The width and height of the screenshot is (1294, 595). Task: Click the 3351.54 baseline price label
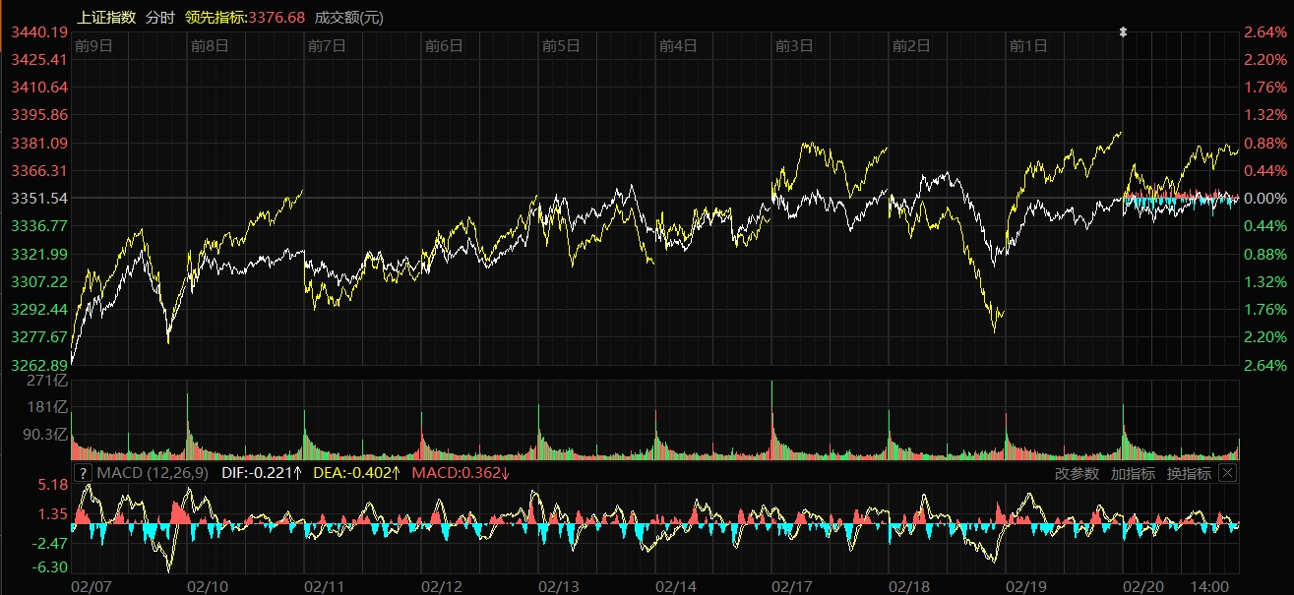38,198
